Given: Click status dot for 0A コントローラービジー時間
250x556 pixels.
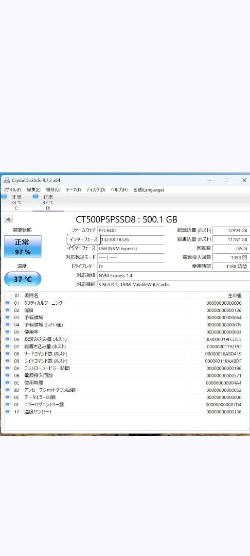Looking at the screenshot, I should click(8, 368).
